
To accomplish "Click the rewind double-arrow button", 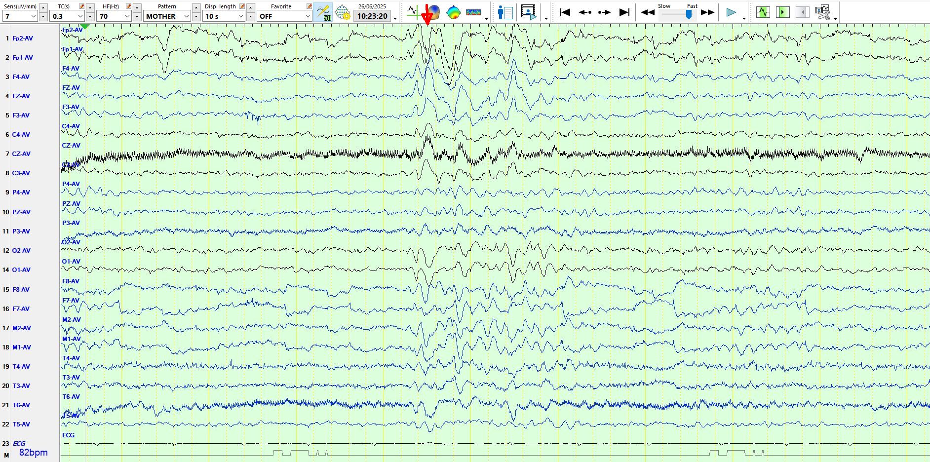I will pyautogui.click(x=648, y=12).
